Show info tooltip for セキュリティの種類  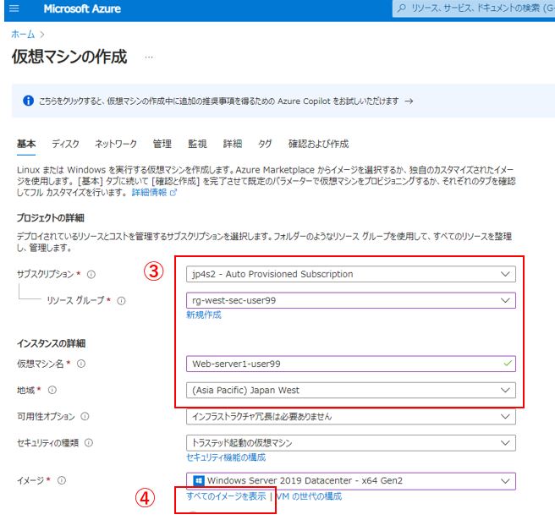point(89,443)
